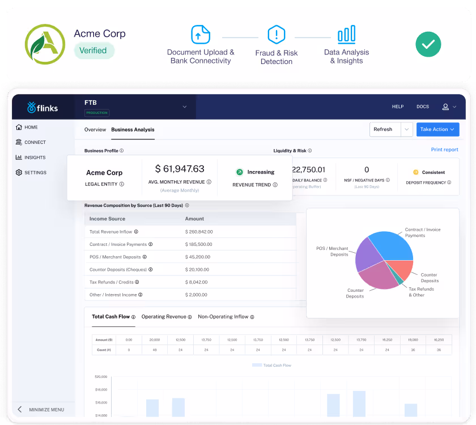
Task: Open the CONNECT sidebar item
Action: coord(31,142)
